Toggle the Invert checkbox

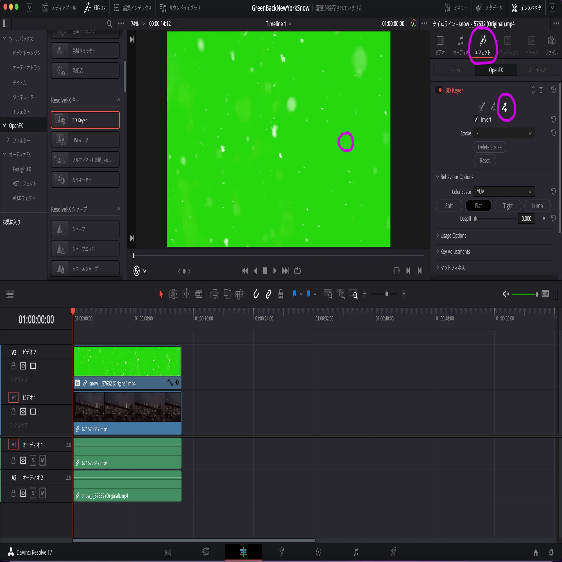click(x=476, y=119)
